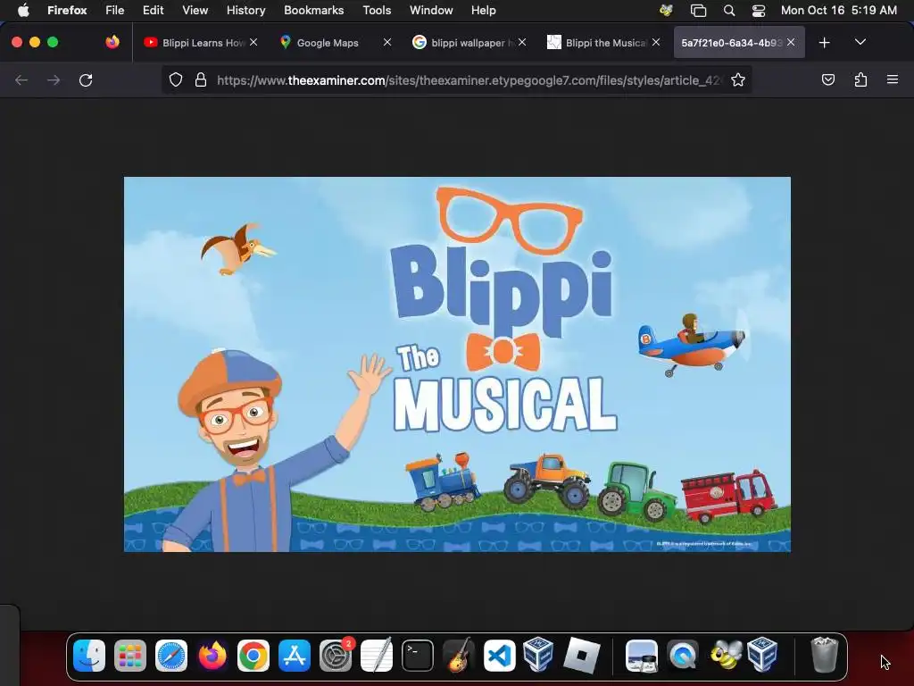Close the Blippi the Musical tab
The width and height of the screenshot is (914, 686).
656,42
